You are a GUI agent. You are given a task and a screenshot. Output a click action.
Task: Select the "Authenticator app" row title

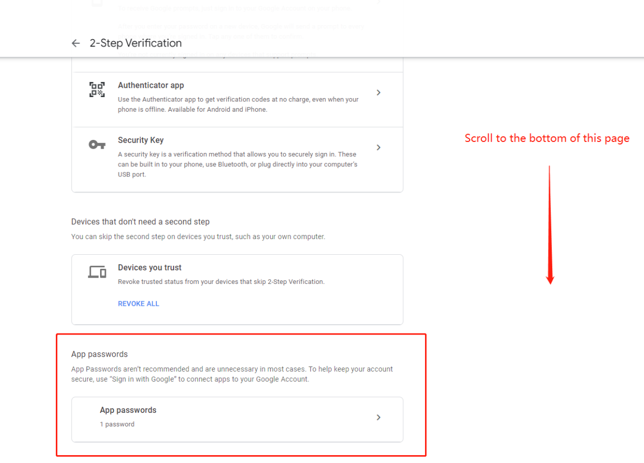151,85
